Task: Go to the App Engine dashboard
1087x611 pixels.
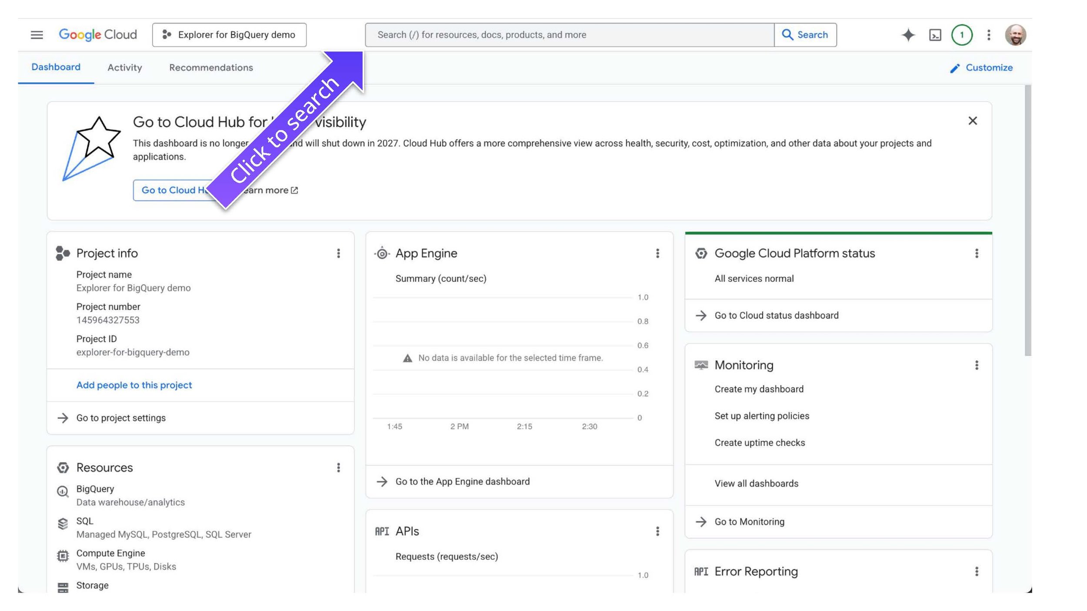Action: (x=462, y=482)
